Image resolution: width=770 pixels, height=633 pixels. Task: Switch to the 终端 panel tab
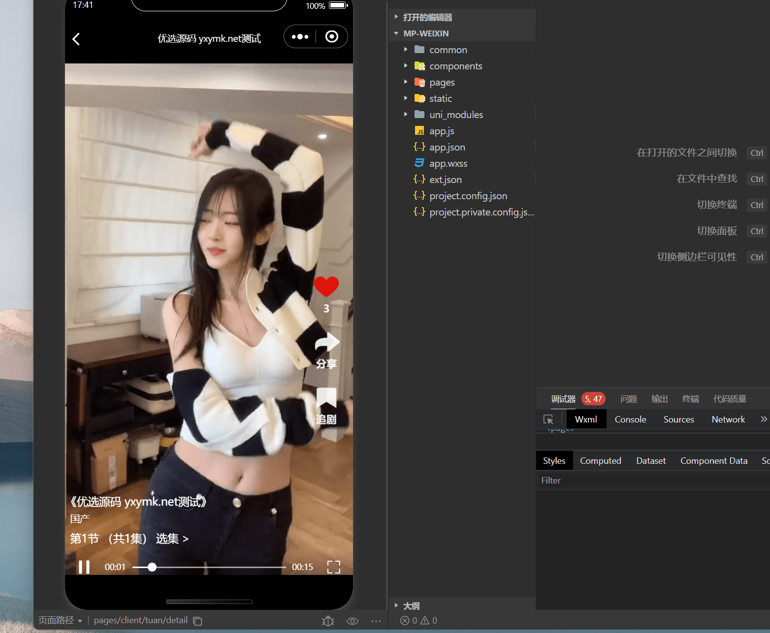(x=691, y=399)
